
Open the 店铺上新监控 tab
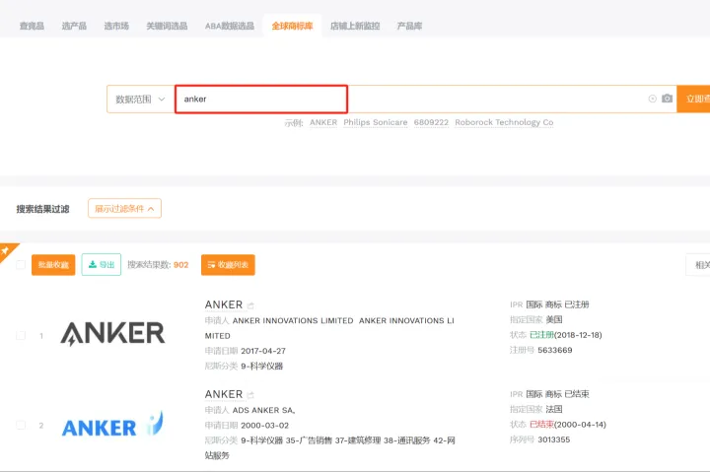pos(355,26)
